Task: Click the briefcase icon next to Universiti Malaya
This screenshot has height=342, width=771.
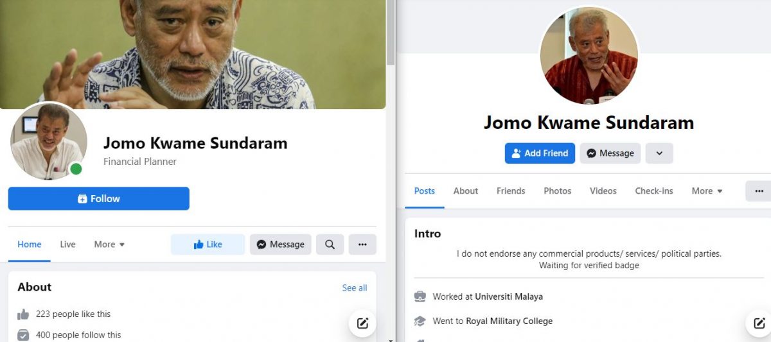Action: pyautogui.click(x=420, y=296)
